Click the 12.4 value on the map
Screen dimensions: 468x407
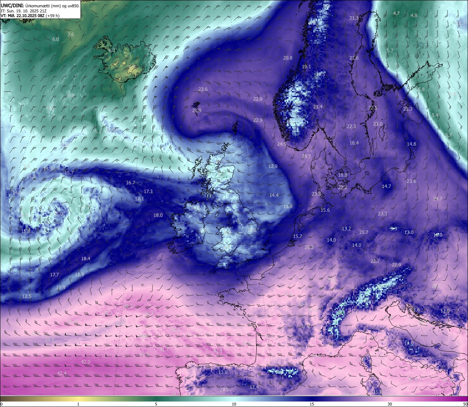[254, 387]
